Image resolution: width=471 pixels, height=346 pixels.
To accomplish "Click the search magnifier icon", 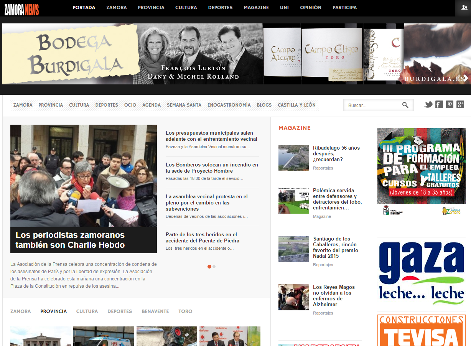I will click(405, 105).
